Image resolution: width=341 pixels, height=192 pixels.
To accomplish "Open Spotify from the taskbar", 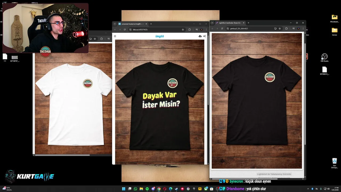I will point(147,189).
